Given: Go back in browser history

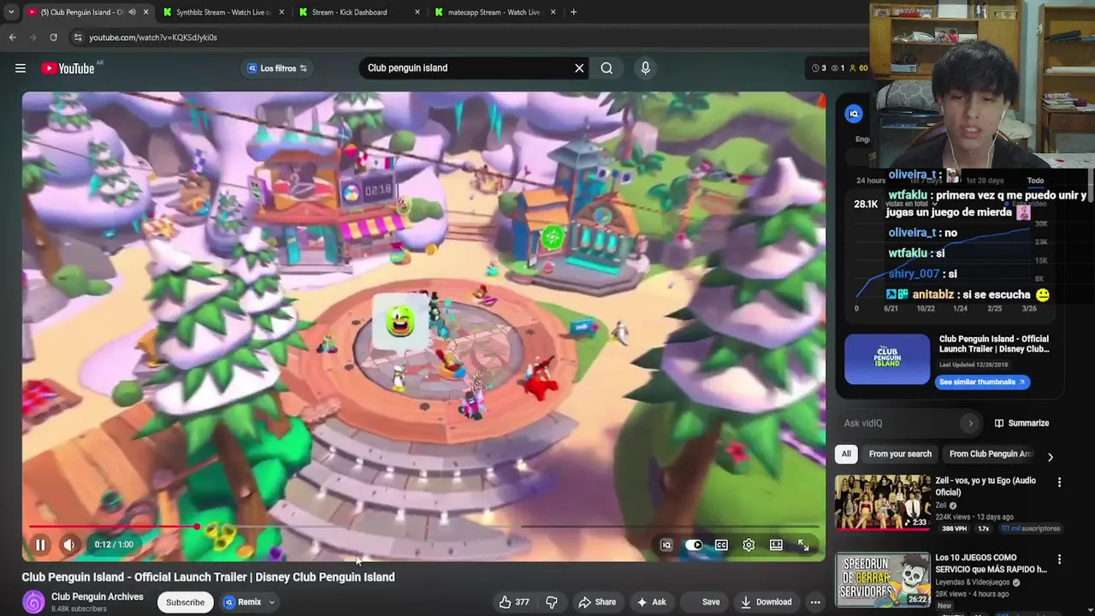Looking at the screenshot, I should [x=12, y=38].
